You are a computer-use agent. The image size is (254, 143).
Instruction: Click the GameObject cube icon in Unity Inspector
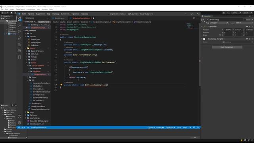(203, 20)
